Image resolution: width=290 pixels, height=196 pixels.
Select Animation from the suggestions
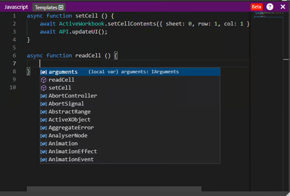pyautogui.click(x=63, y=144)
